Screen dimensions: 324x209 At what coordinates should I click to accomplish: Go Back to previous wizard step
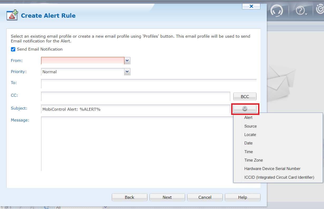[129, 197]
